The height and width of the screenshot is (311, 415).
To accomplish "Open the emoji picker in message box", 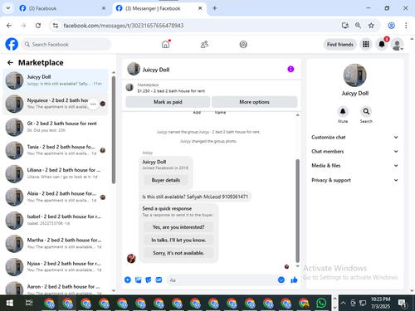I will click(281, 279).
